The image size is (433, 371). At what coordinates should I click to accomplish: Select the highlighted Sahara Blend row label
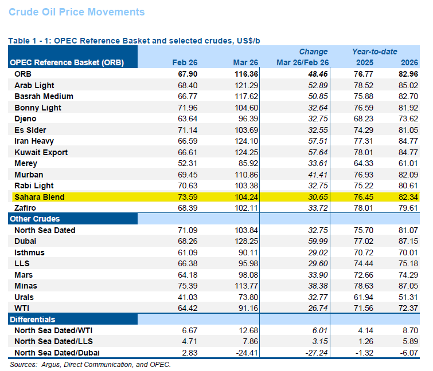pos(40,197)
